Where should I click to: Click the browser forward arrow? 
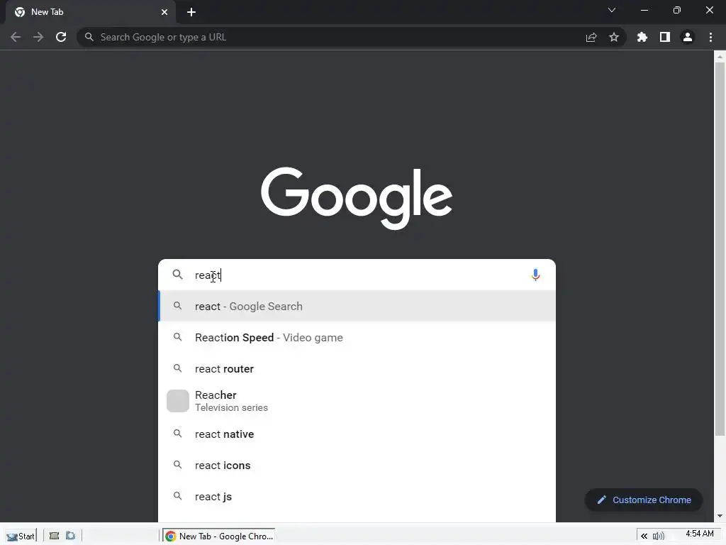tap(38, 37)
